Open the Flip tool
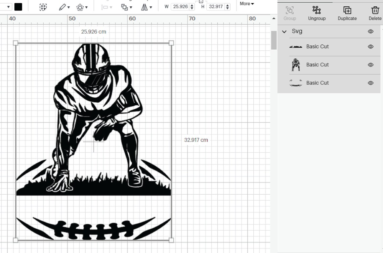The height and width of the screenshot is (253, 383). (x=146, y=7)
